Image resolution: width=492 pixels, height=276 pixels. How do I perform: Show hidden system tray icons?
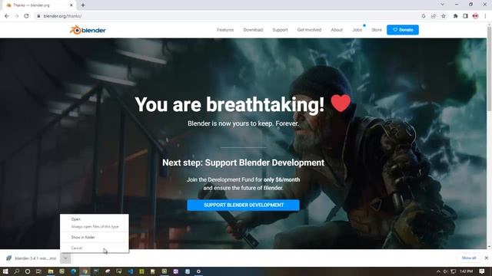pyautogui.click(x=438, y=271)
